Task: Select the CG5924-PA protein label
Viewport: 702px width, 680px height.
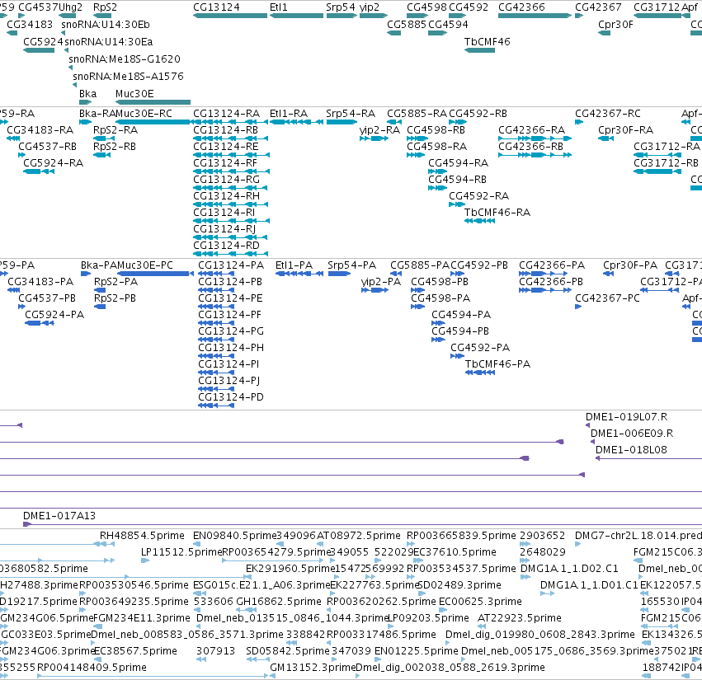Action: coord(54,315)
